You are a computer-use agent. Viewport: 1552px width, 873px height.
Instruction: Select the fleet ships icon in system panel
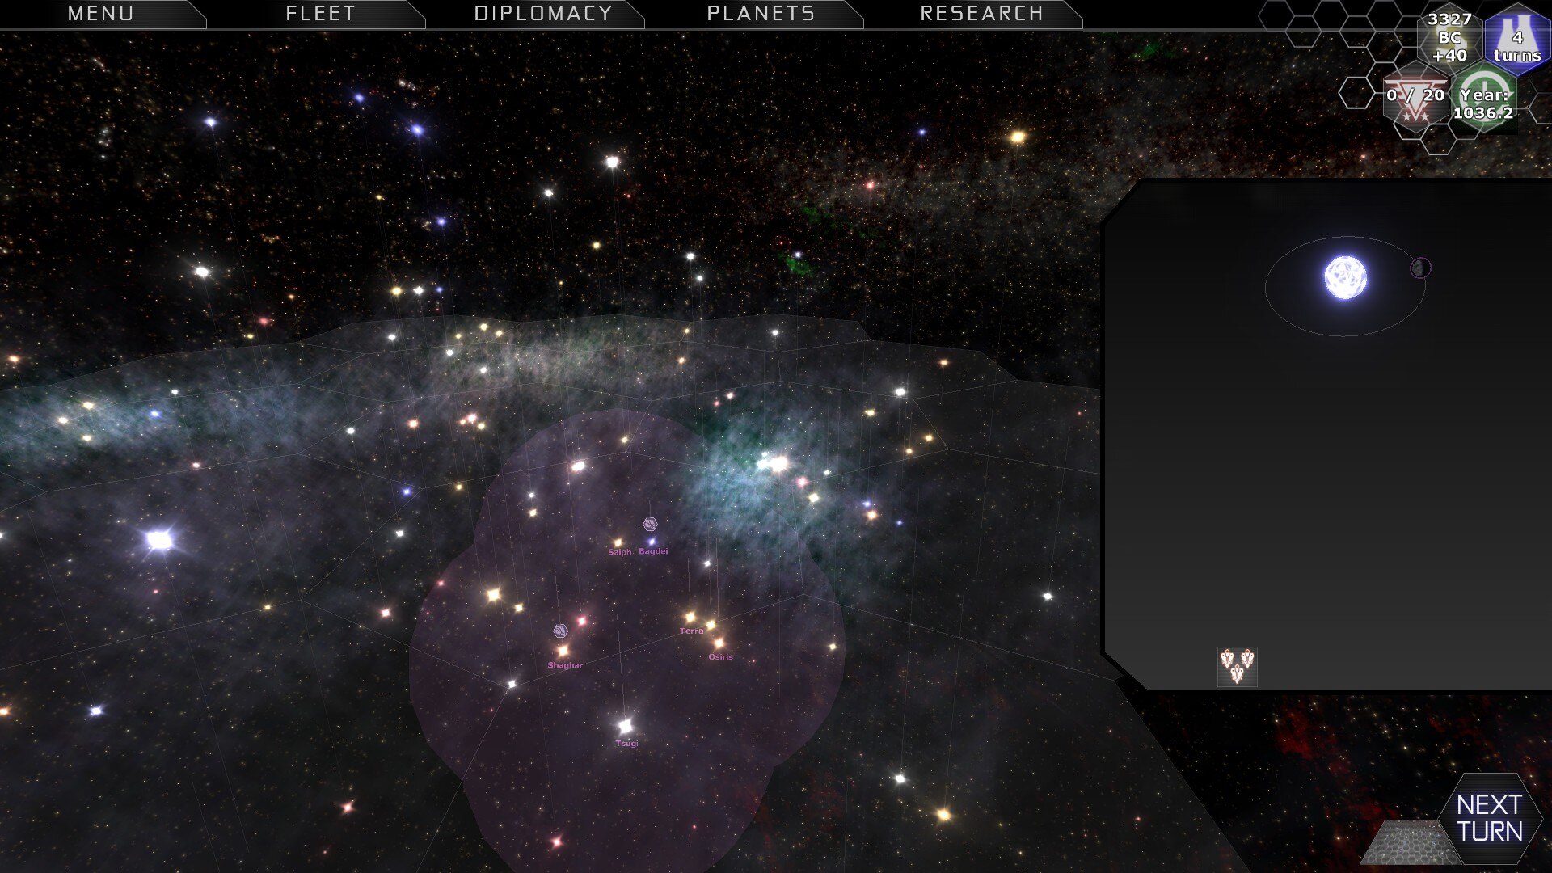[1237, 666]
